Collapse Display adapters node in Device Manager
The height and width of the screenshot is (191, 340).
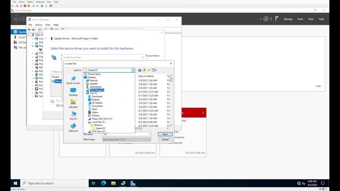[x=33, y=46]
